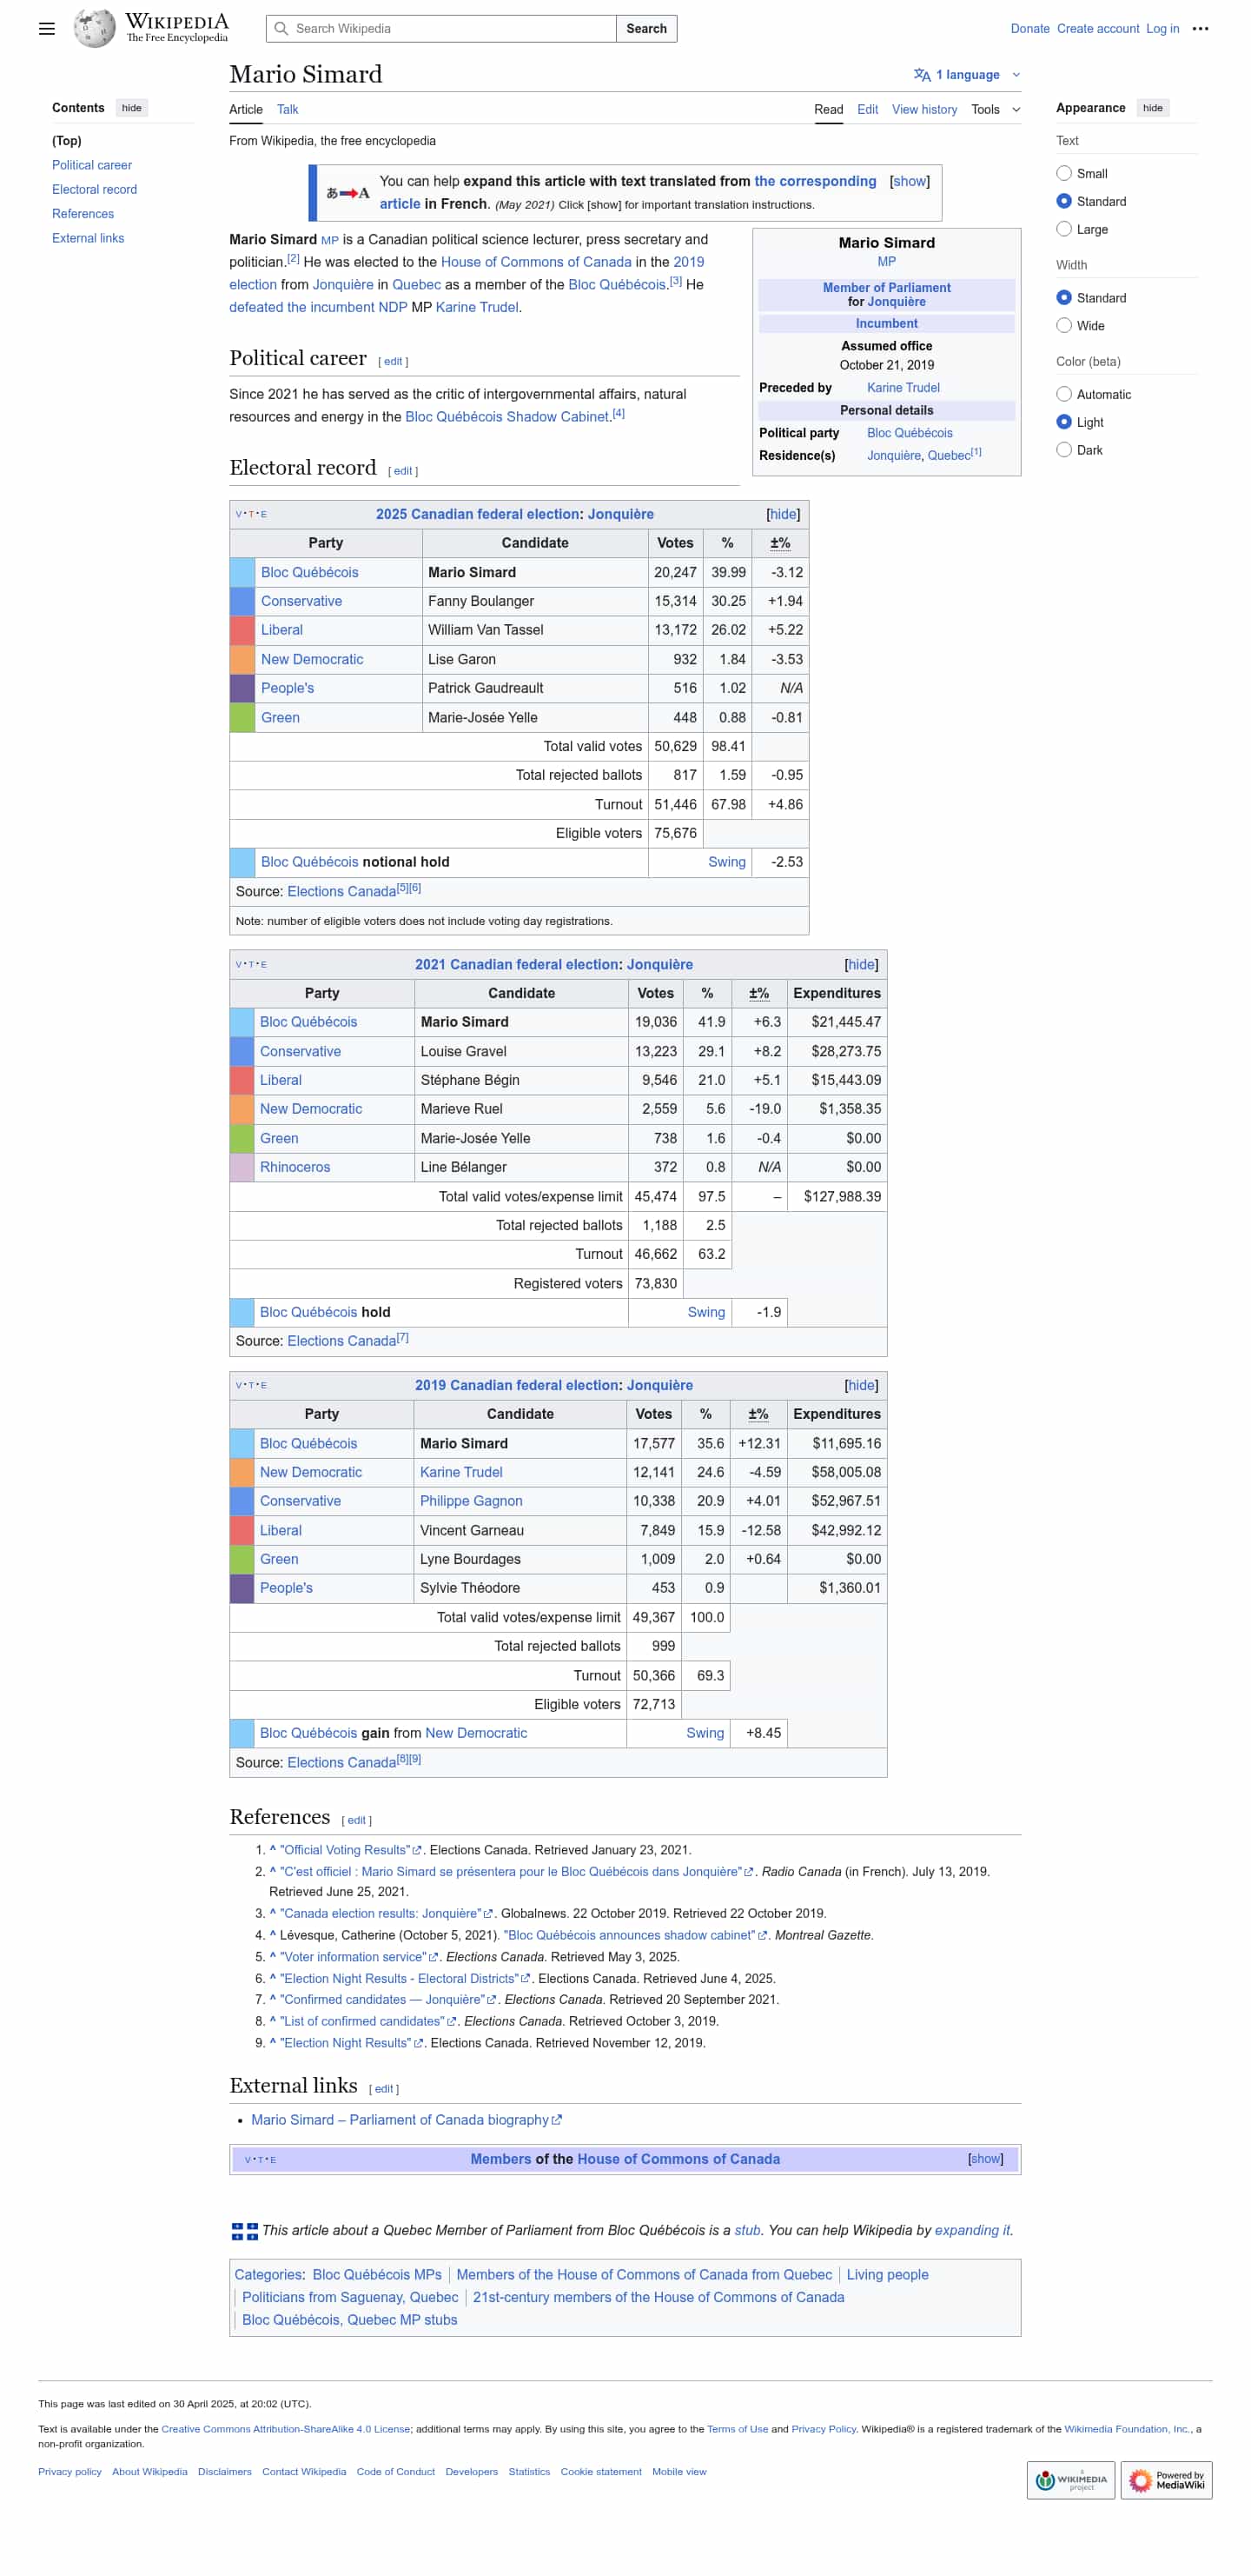Screen dimensions: 1251x2576
Task: Click the language translation icon
Action: 921,75
